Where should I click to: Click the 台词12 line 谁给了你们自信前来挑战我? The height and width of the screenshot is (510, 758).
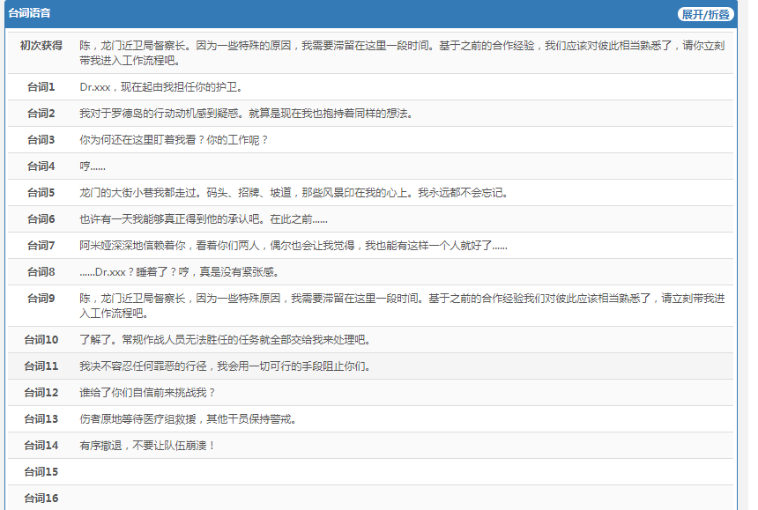147,393
